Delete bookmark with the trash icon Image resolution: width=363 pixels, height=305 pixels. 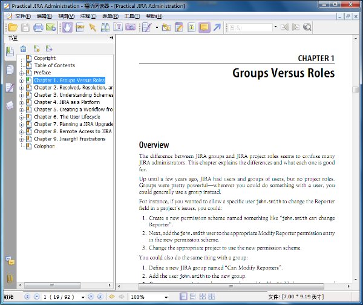(23, 49)
